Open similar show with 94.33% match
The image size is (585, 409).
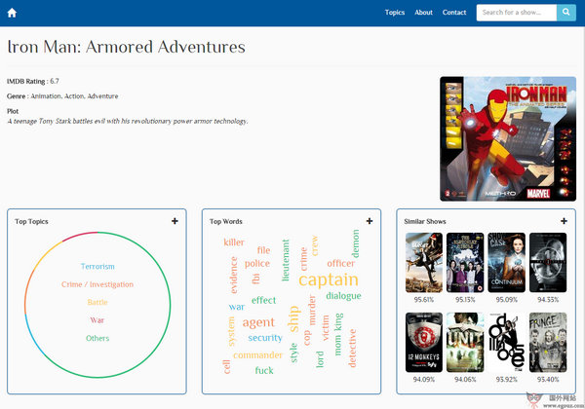pyautogui.click(x=548, y=263)
